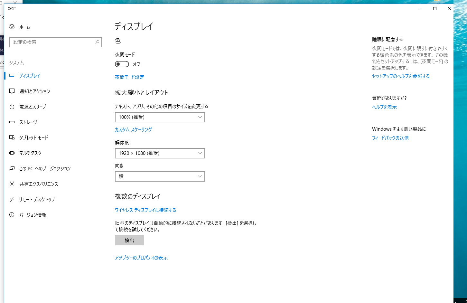This screenshot has height=303, width=467.
Task: Select ディスプレイ in the sidebar menu
Action: click(30, 76)
